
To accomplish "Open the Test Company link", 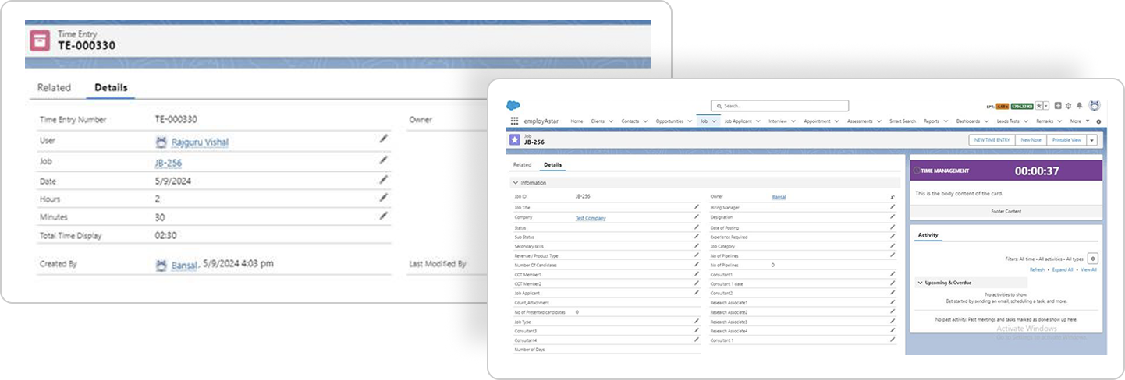I will pos(591,218).
